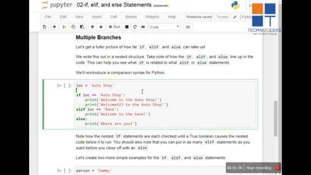Click the red Stop recording button
Viewport: 311px width, 175px height.
277,168
